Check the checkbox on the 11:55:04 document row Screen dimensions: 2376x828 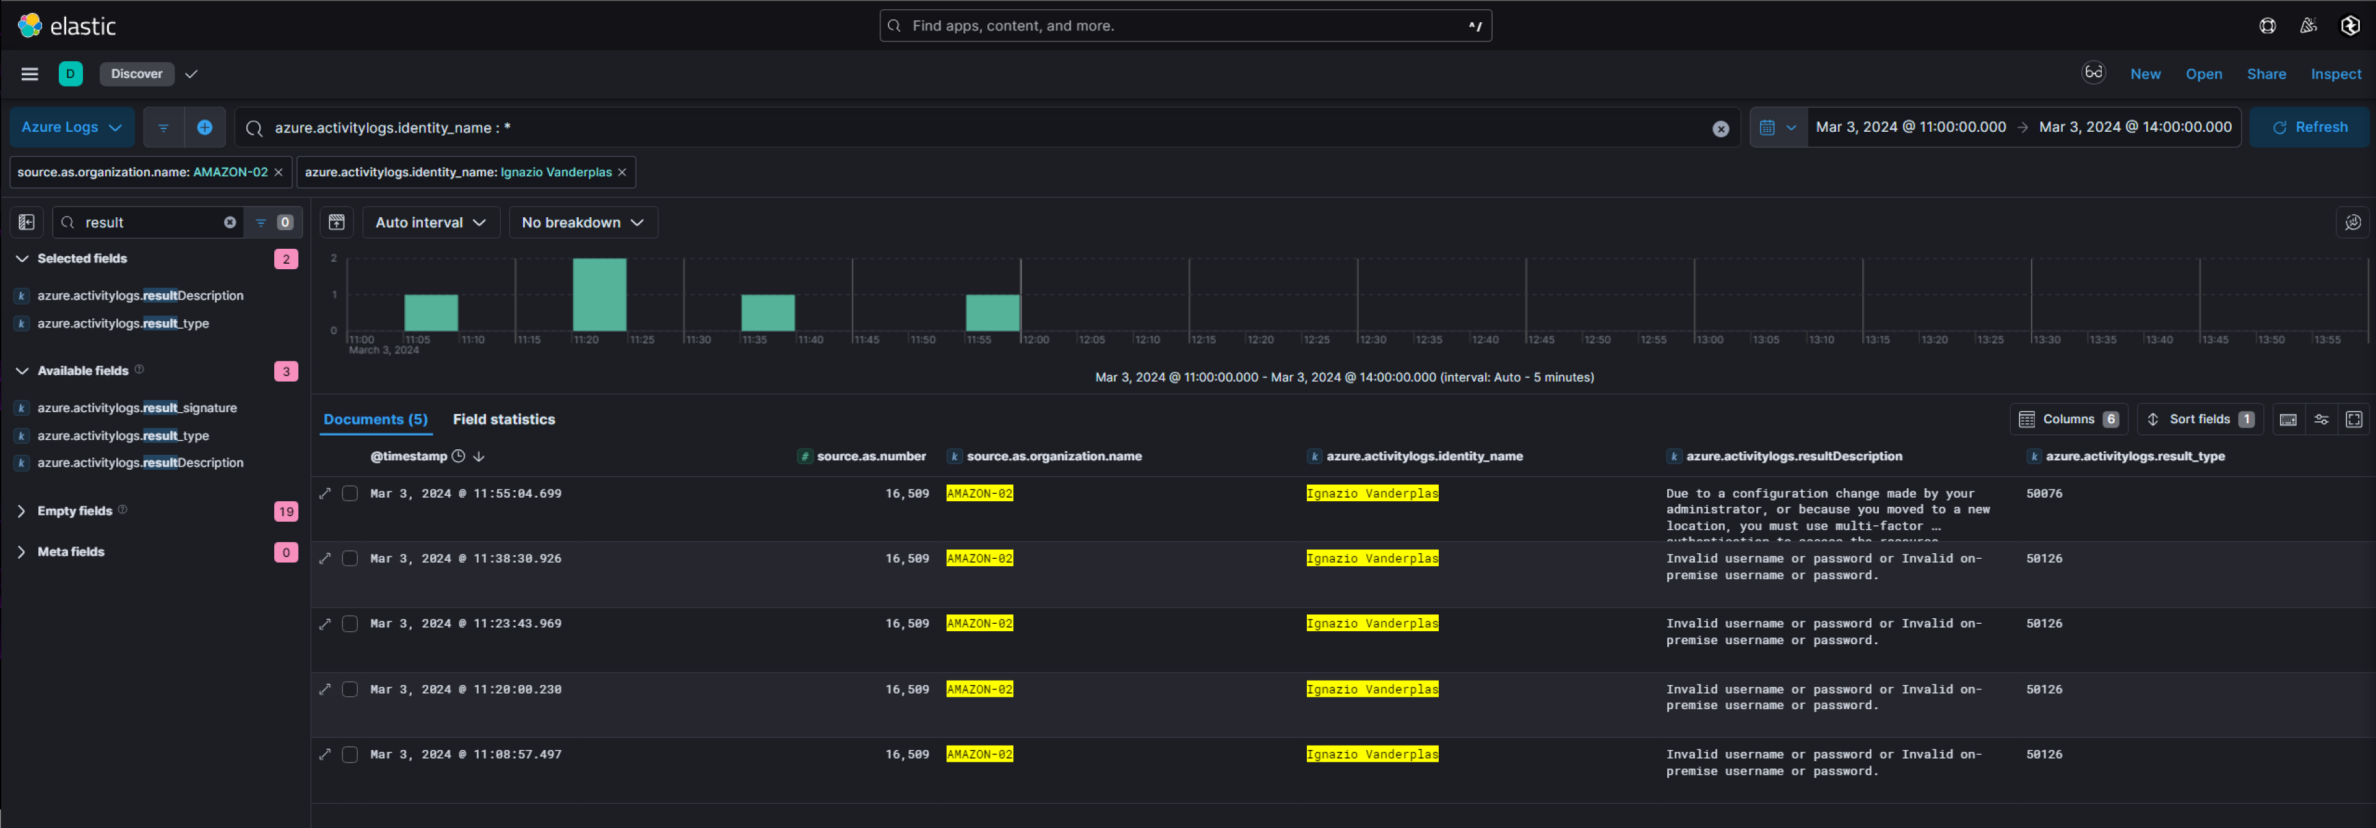click(x=350, y=493)
